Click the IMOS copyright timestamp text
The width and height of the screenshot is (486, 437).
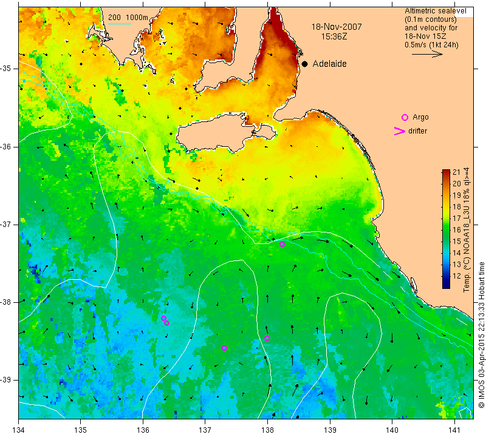point(481,335)
